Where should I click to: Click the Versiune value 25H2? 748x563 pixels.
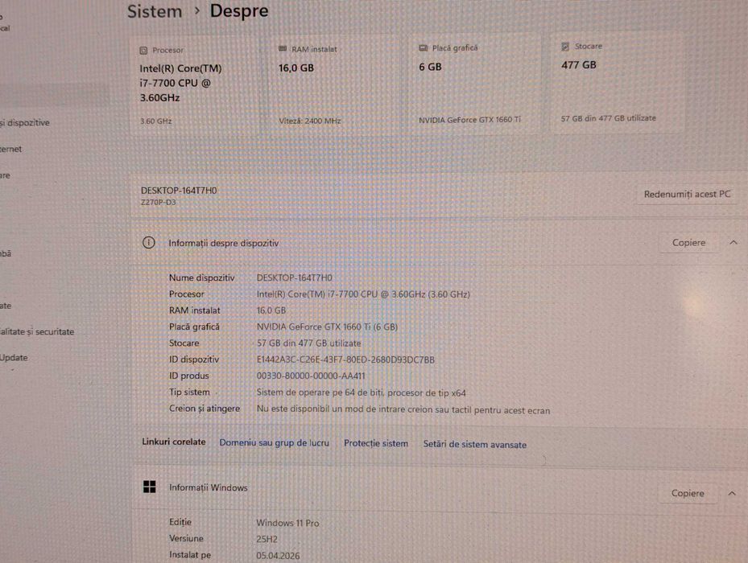[x=267, y=539]
